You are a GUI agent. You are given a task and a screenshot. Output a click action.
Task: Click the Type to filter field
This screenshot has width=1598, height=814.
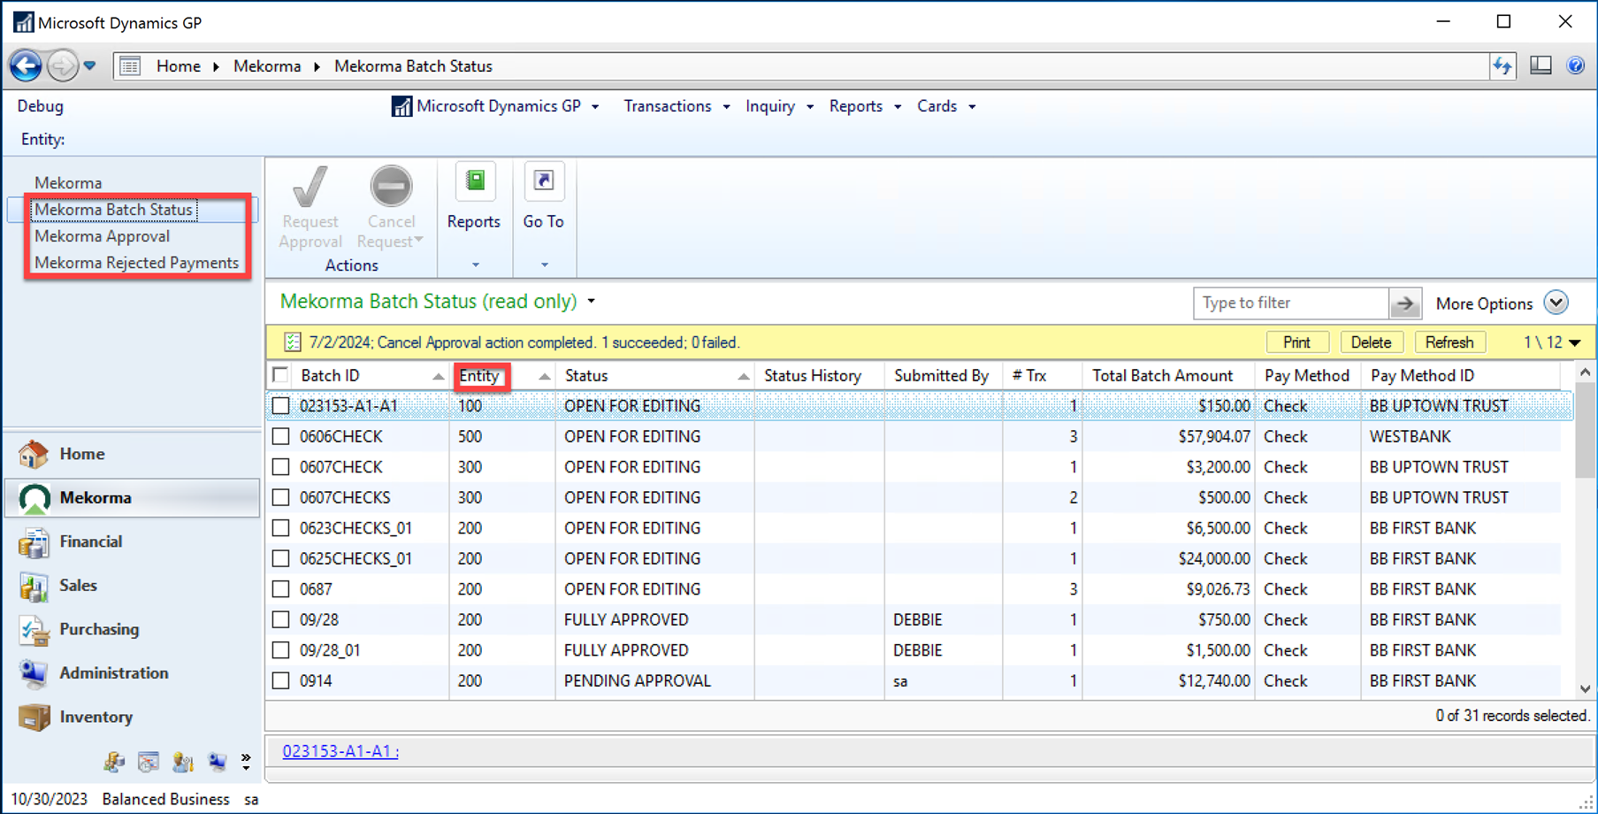click(x=1290, y=303)
